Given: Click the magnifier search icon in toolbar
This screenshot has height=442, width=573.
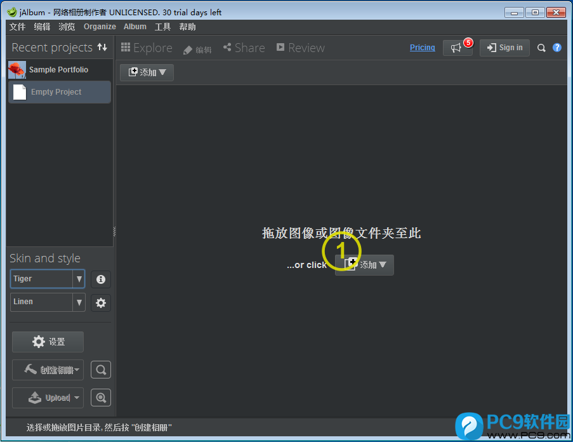Looking at the screenshot, I should [541, 48].
